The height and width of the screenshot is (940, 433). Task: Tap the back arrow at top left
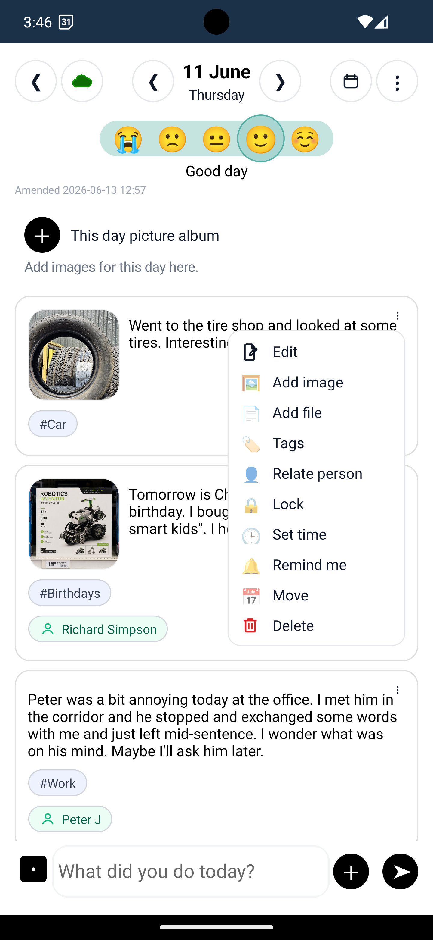tap(36, 81)
